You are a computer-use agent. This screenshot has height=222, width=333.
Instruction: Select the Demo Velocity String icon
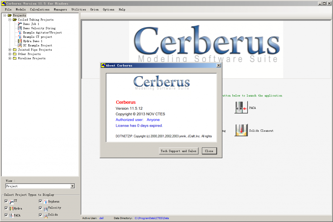tap(20, 28)
